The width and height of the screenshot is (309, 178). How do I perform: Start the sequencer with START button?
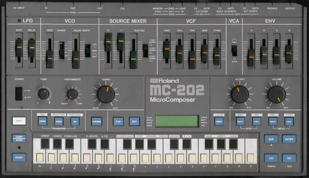tap(19, 157)
